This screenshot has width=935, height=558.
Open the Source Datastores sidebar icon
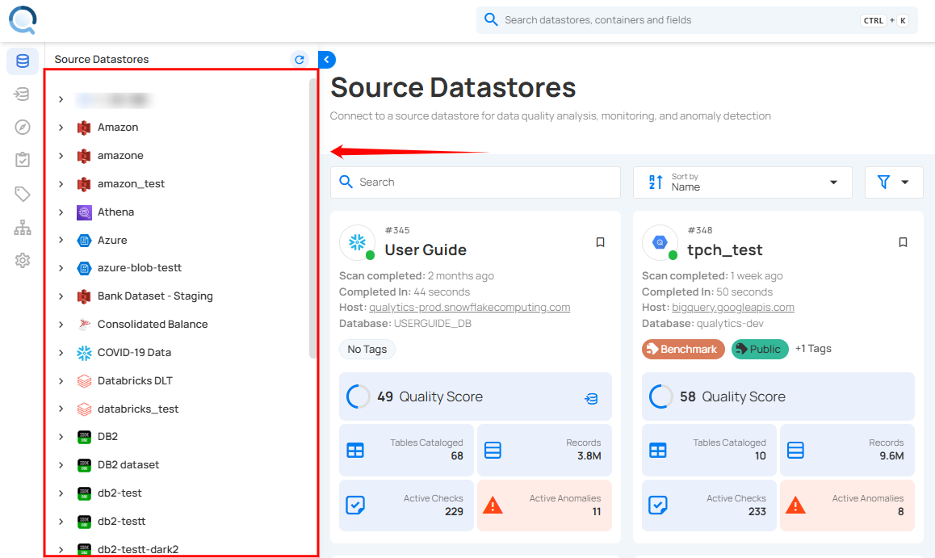tap(23, 61)
